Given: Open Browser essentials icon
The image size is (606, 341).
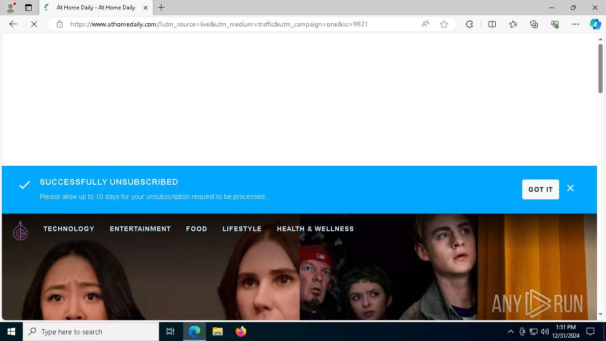Looking at the screenshot, I should tap(555, 24).
